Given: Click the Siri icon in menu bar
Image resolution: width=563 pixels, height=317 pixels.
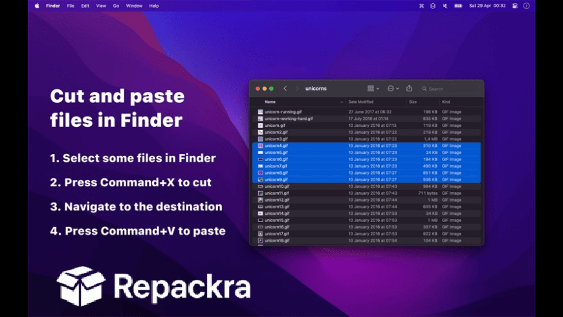Looking at the screenshot, I should click(x=526, y=6).
